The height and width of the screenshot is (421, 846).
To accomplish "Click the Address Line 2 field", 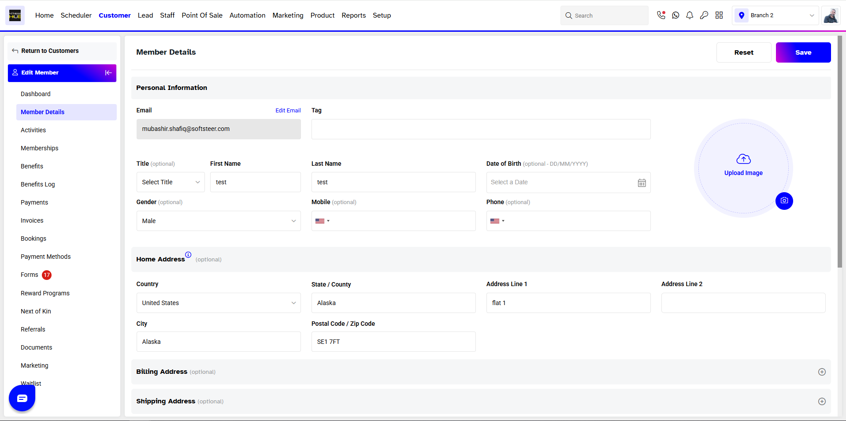I will [743, 303].
